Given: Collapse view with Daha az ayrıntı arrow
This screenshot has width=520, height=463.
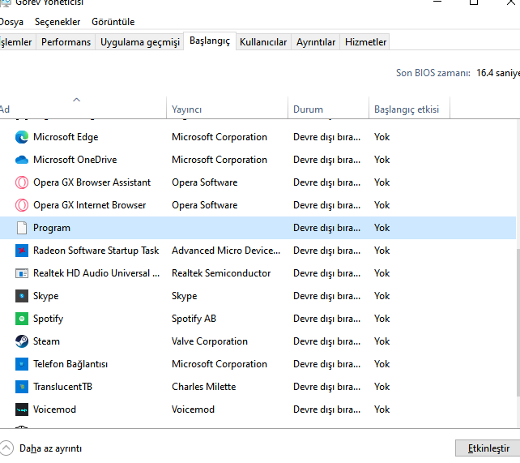Looking at the screenshot, I should (7, 448).
